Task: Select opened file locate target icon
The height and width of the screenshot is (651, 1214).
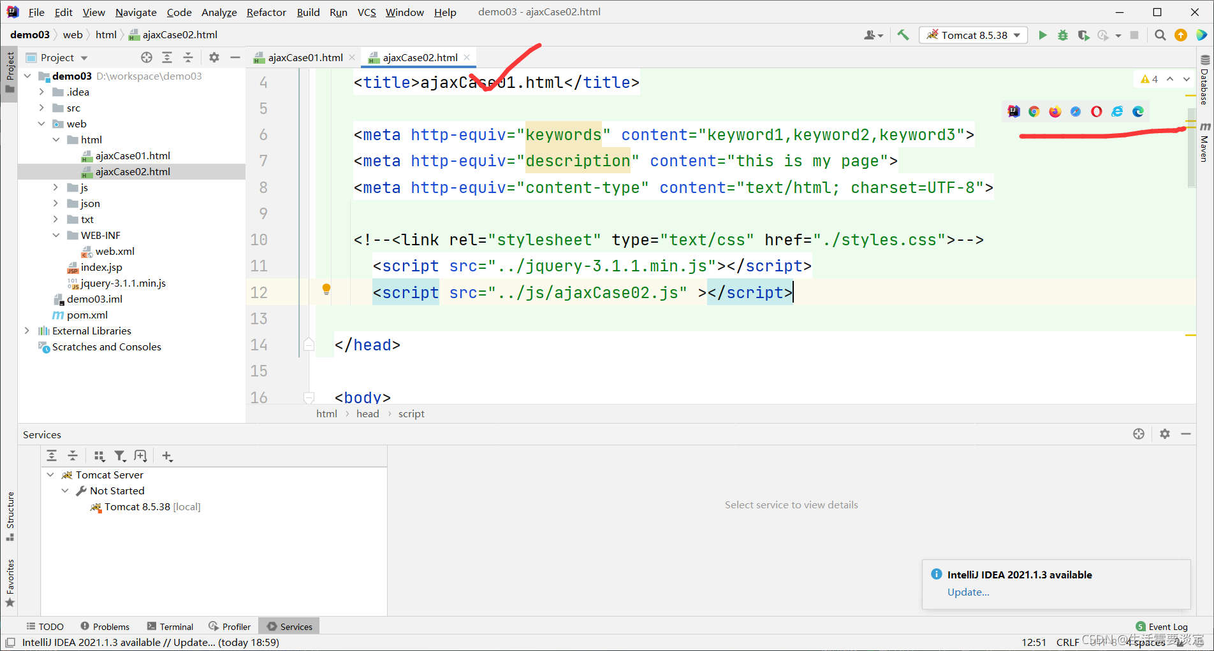Action: click(x=147, y=57)
